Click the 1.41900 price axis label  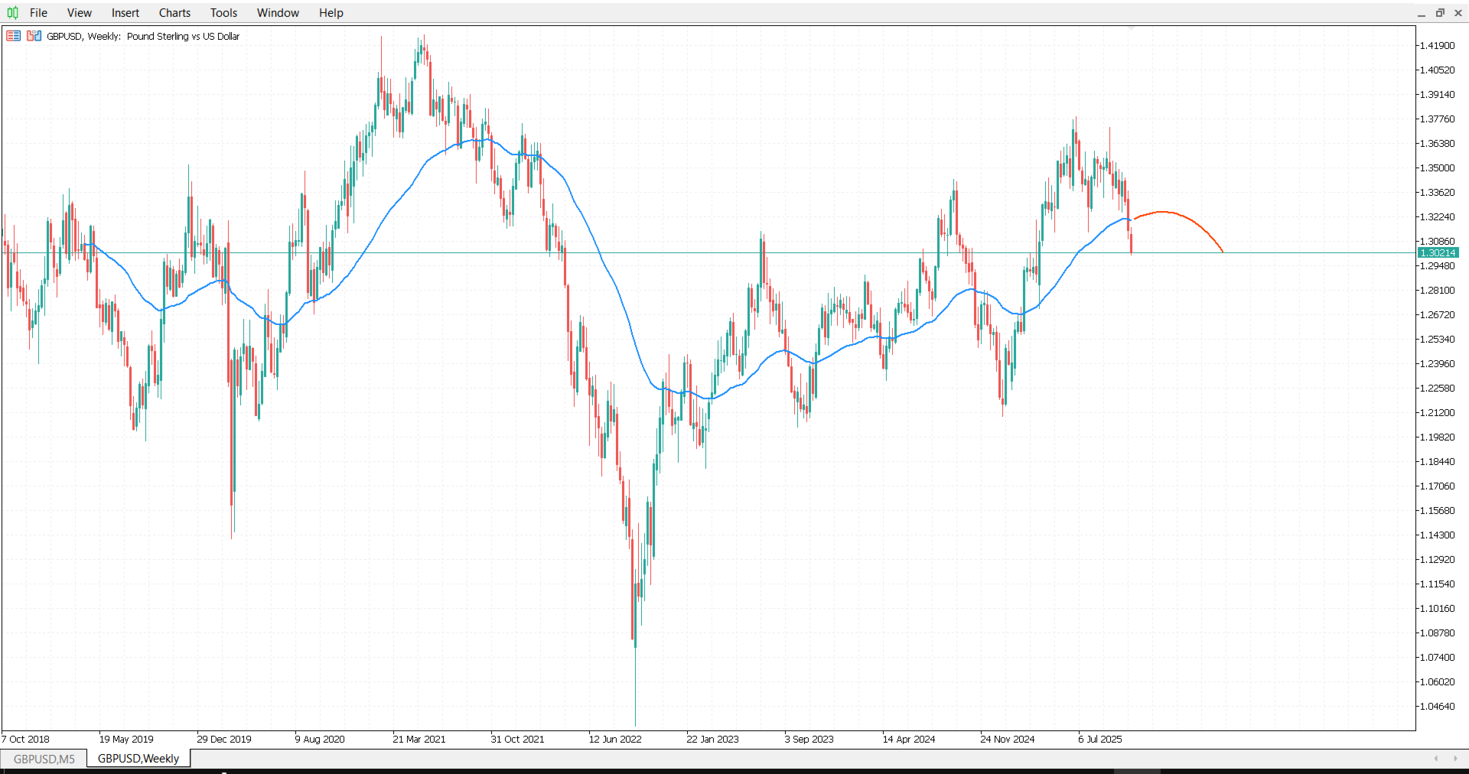[x=1437, y=46]
